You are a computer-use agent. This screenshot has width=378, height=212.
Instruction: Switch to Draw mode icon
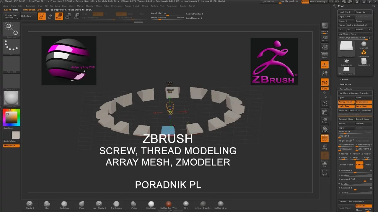click(x=50, y=16)
